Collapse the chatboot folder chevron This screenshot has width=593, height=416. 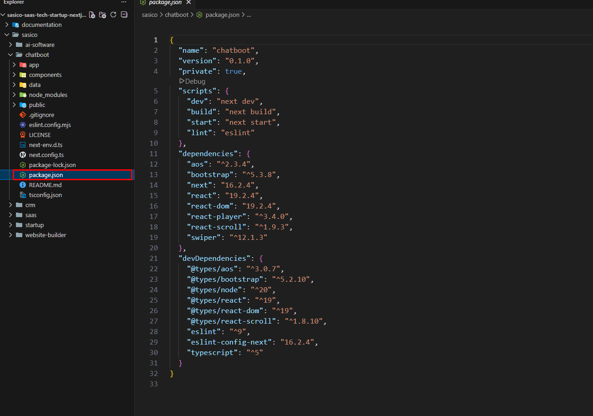pos(10,55)
